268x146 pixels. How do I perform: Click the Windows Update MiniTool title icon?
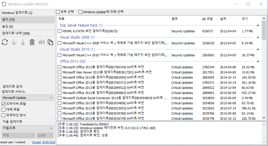4,4
